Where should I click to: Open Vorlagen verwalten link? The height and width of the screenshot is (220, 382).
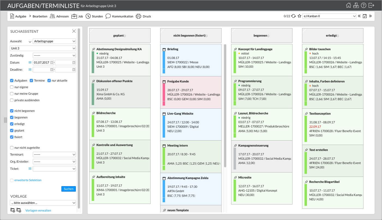click(x=38, y=210)
